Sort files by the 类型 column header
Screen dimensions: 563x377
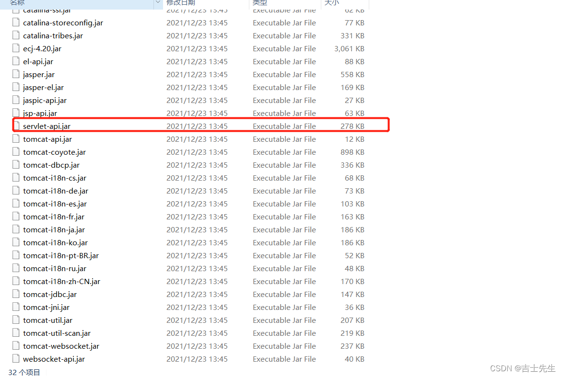click(259, 3)
